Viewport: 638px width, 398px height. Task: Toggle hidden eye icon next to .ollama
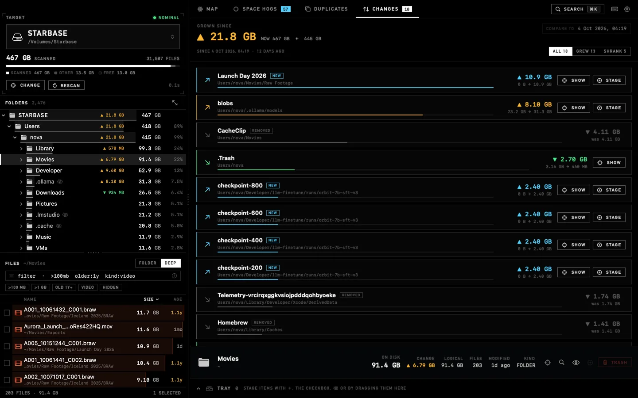tap(60, 182)
